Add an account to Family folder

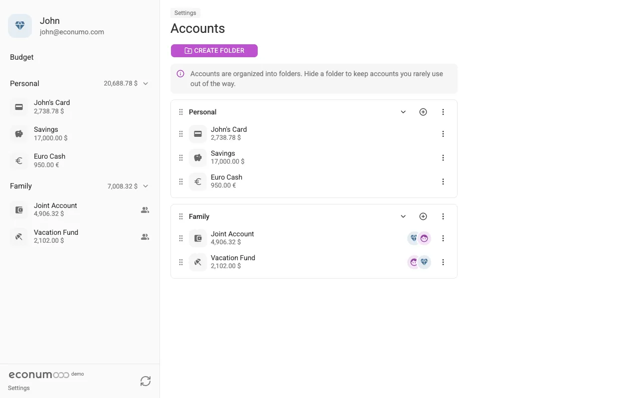[x=423, y=216]
